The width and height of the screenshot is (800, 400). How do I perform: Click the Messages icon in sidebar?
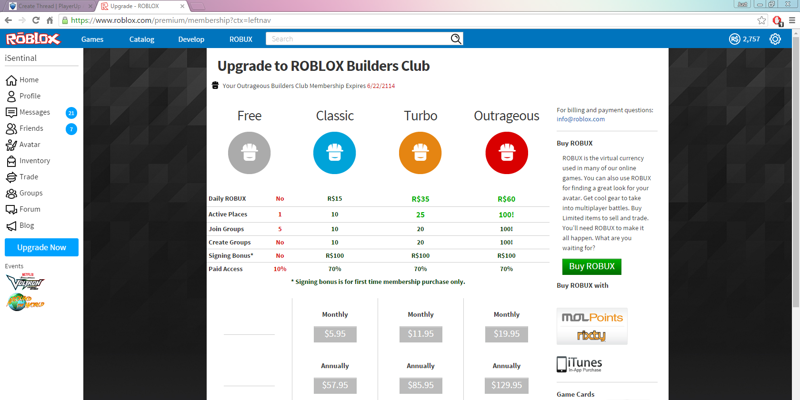(x=11, y=112)
